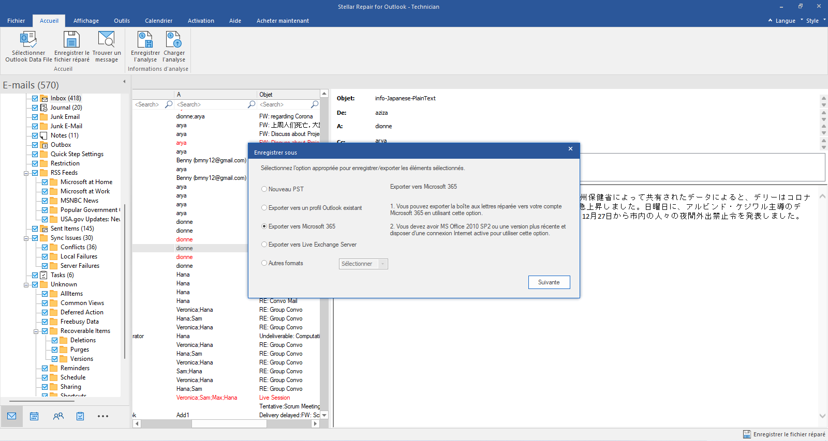Image resolution: width=828 pixels, height=441 pixels.
Task: Select Tasks (6) folder icon
Action: point(44,275)
